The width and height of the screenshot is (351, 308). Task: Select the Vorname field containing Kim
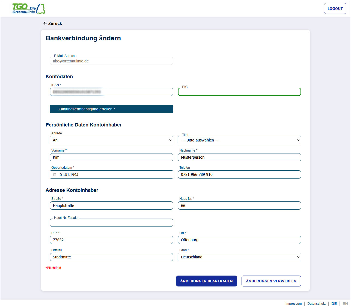click(x=111, y=157)
